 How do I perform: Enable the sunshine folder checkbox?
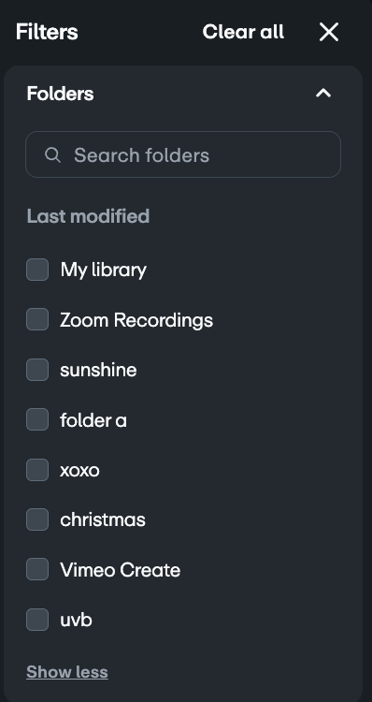pos(37,370)
